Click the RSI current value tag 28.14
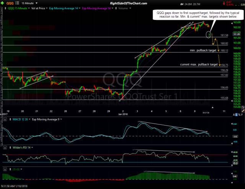This screenshot has height=189, width=245. pos(235,163)
